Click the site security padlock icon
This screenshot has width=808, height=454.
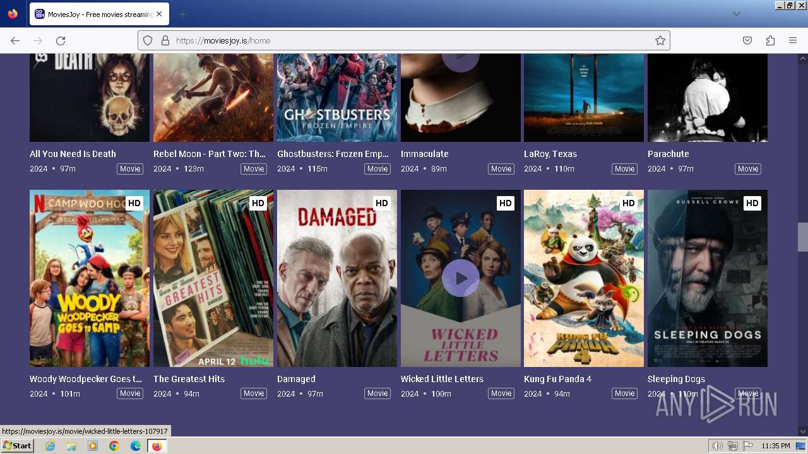[165, 40]
